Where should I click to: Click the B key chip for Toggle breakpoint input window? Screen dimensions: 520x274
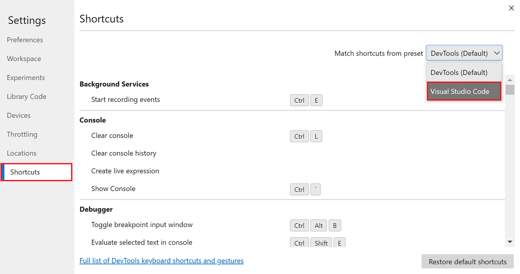(x=335, y=225)
